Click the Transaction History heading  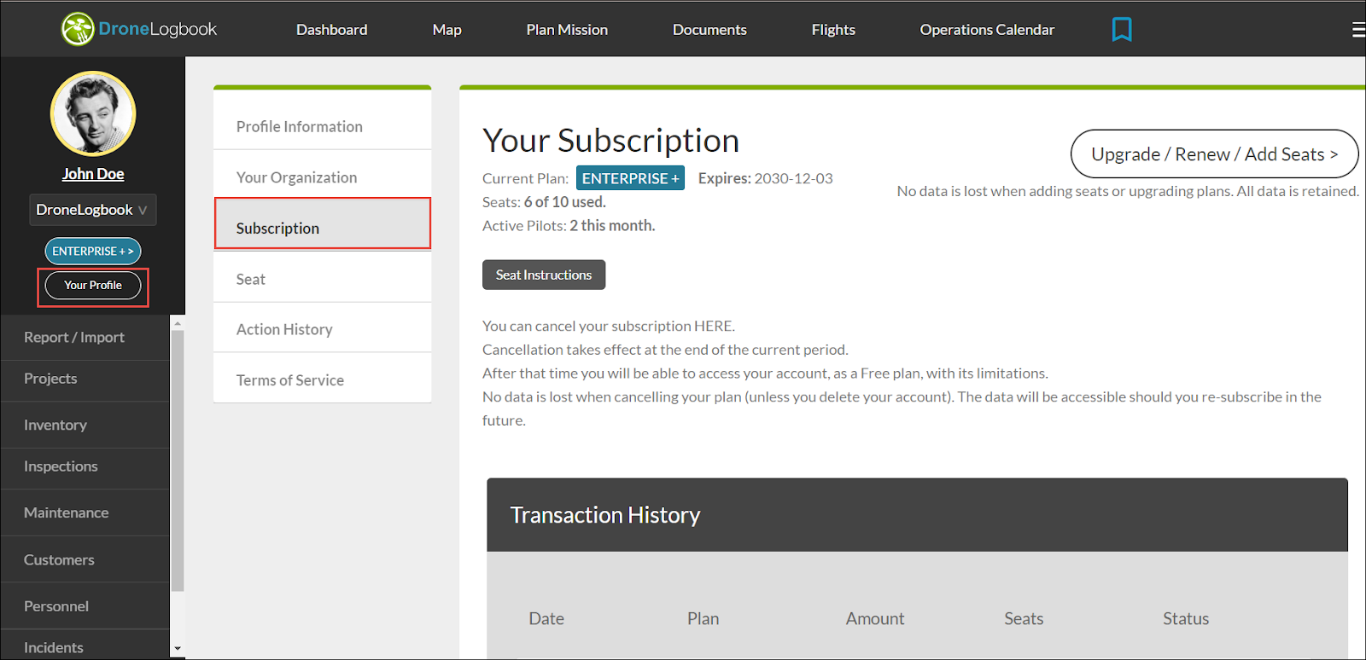[605, 515]
